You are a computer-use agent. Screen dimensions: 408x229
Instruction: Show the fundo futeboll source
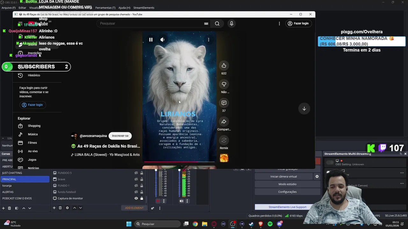(x=136, y=192)
